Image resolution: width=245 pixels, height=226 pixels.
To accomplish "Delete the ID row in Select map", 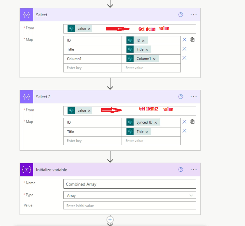I will [x=184, y=40].
